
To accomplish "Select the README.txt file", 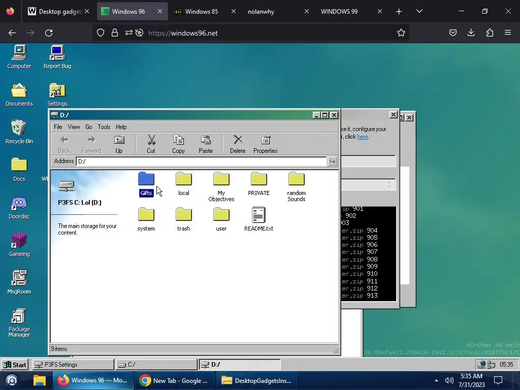I will 258,219.
